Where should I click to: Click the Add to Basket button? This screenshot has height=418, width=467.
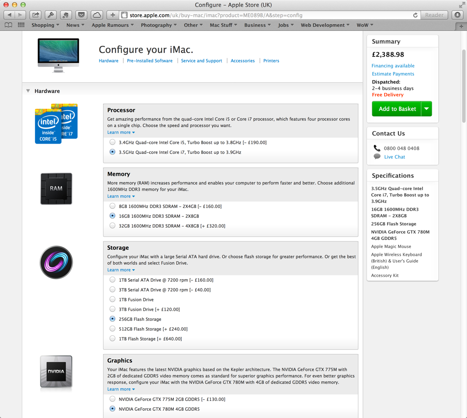(397, 109)
